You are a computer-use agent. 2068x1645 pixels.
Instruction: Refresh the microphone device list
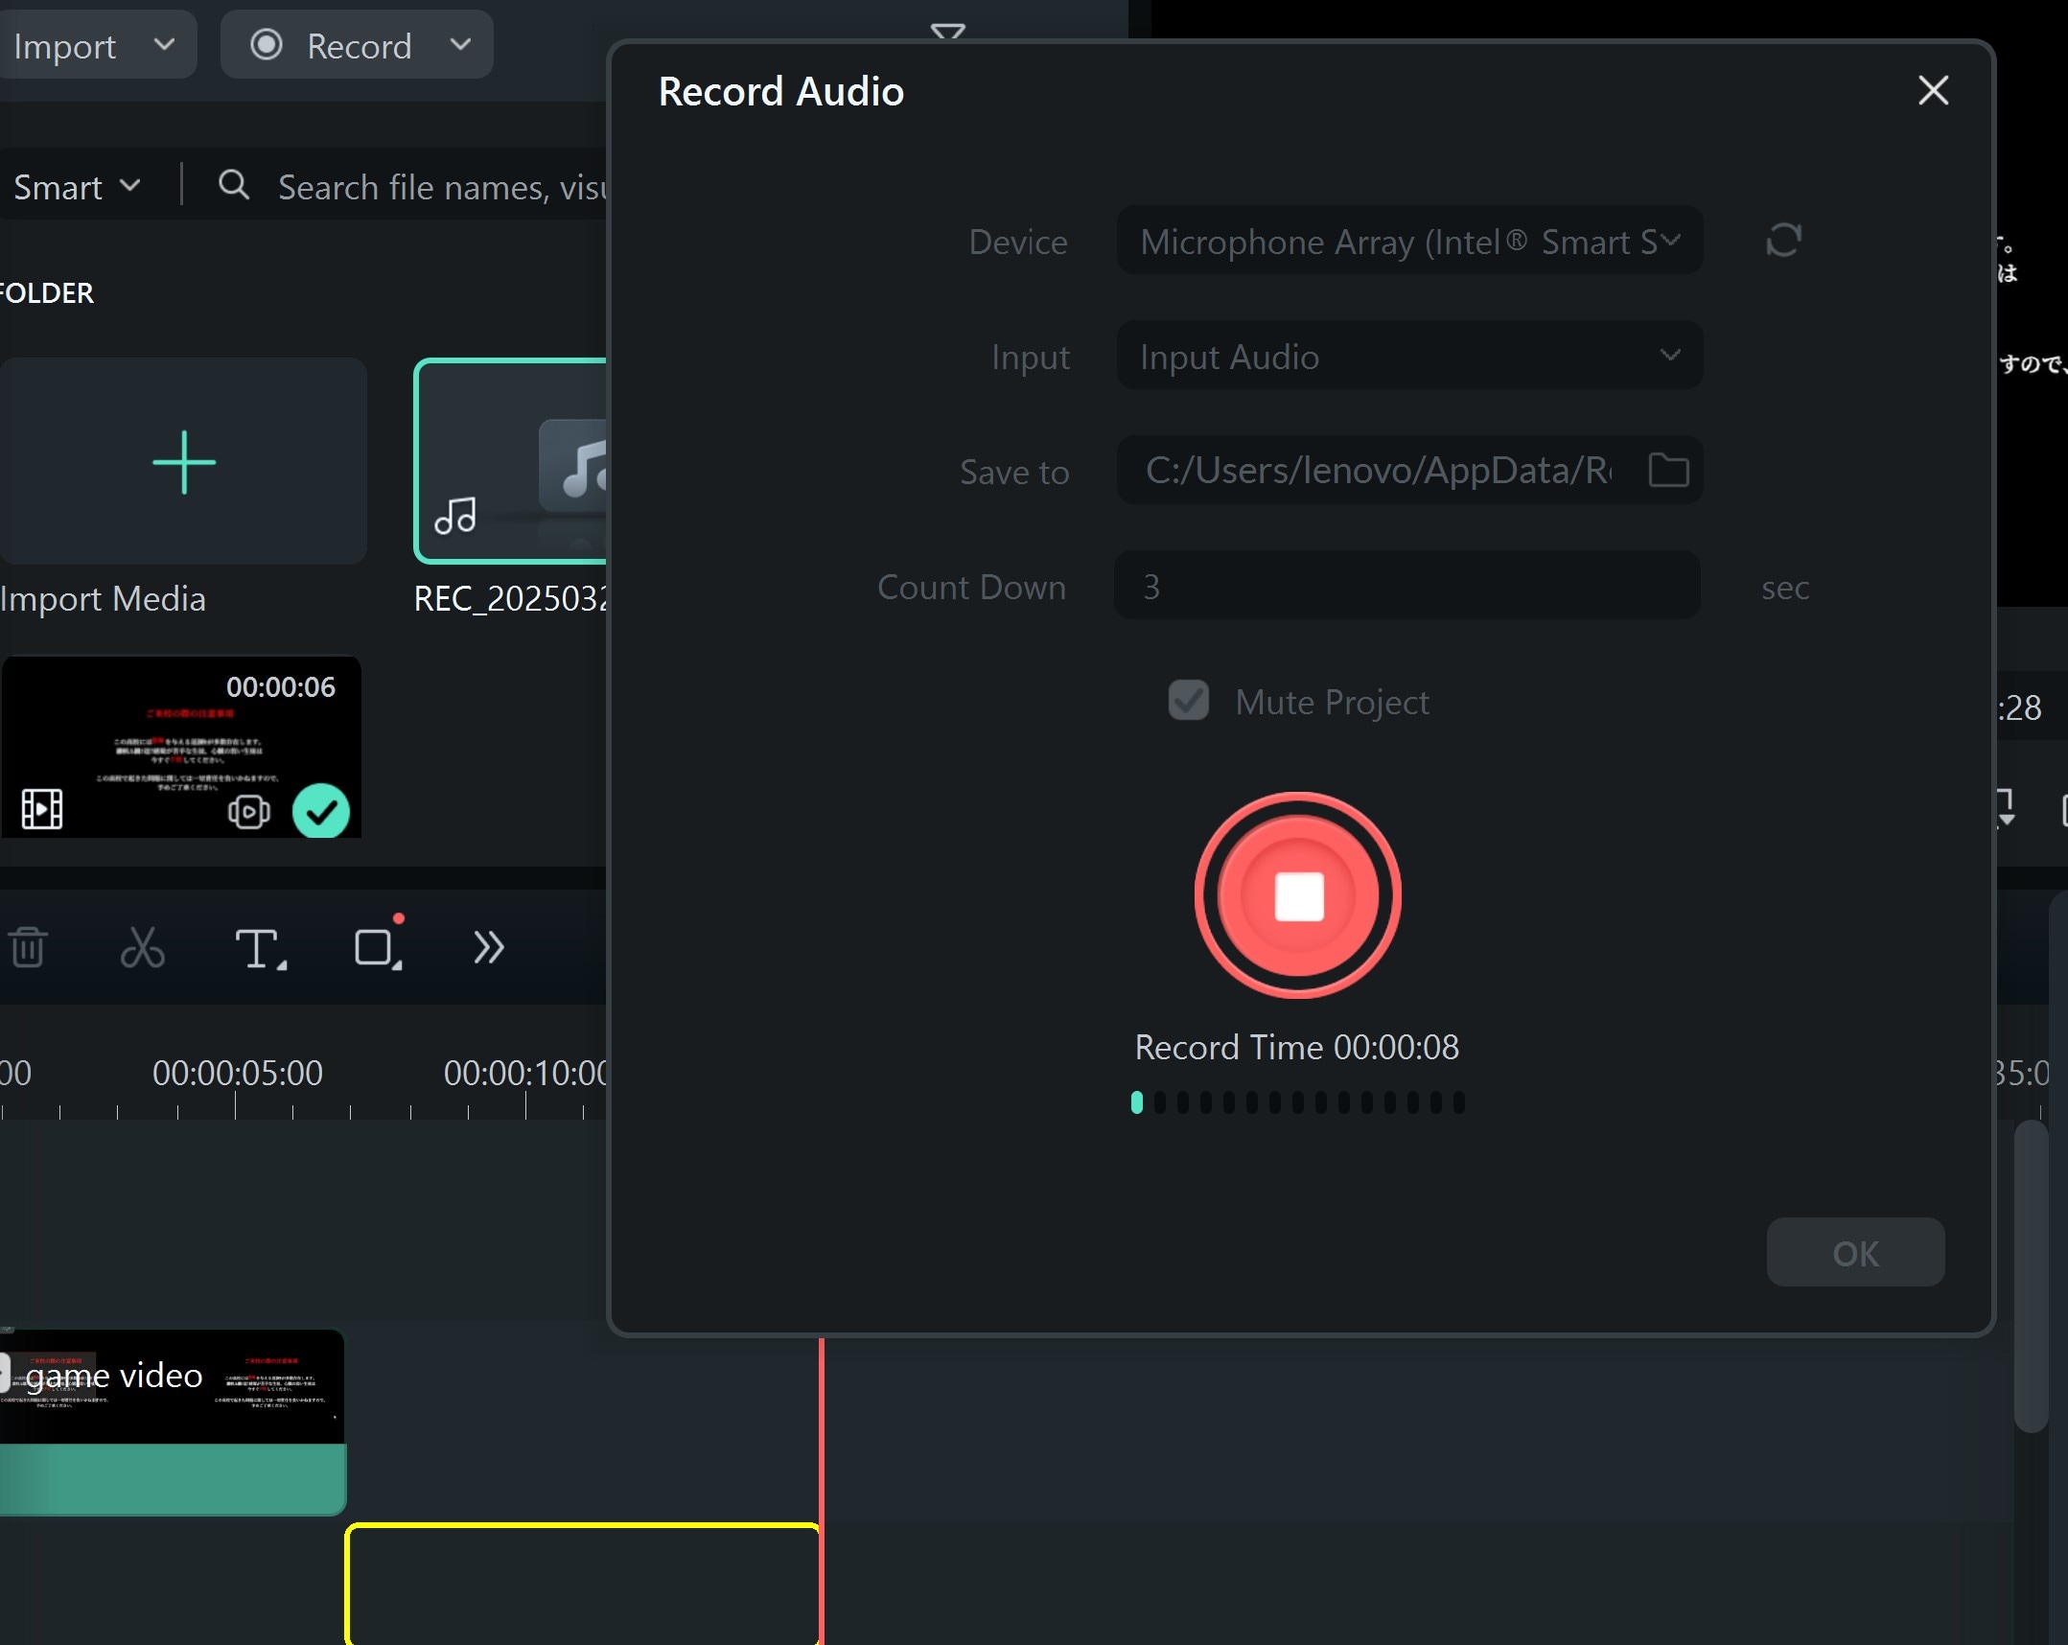1783,240
